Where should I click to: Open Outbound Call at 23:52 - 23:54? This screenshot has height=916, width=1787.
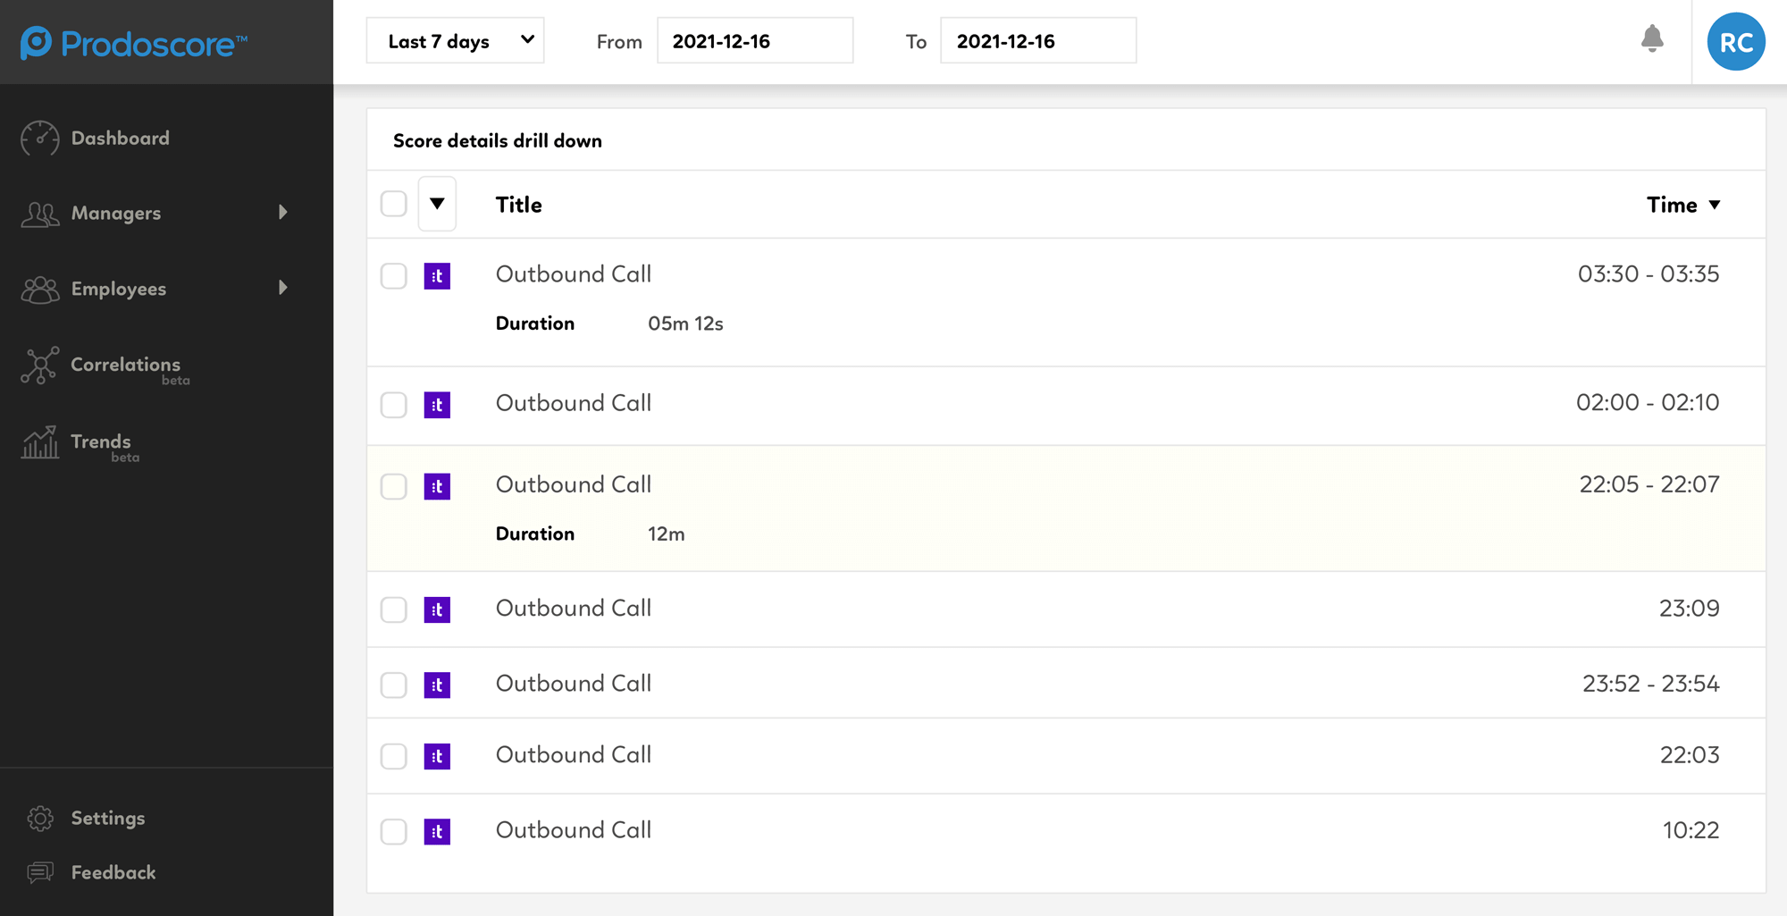tap(574, 684)
